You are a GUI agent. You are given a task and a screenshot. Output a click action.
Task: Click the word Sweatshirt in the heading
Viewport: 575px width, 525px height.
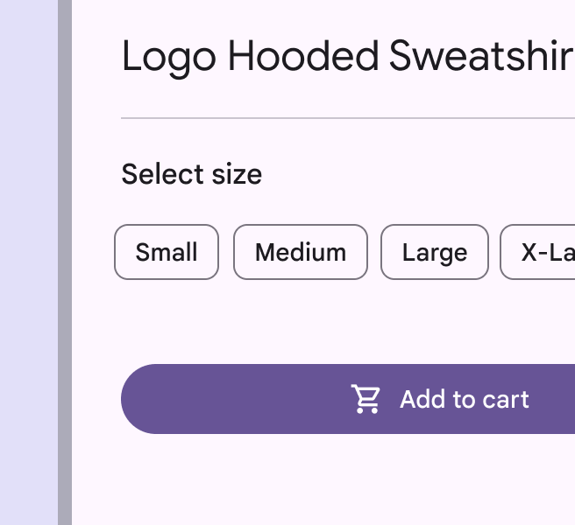pos(482,57)
